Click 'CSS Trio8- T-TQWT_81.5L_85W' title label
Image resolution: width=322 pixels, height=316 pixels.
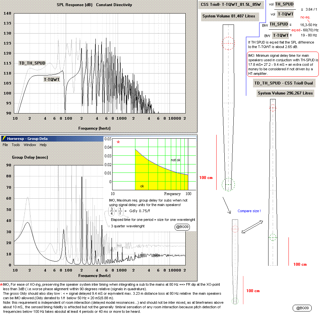[x=231, y=5]
